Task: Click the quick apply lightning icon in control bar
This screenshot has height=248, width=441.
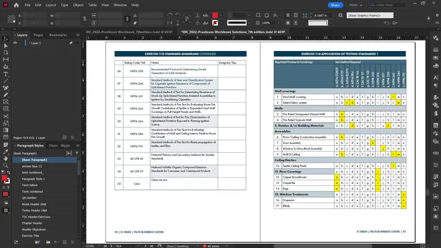Action: (429, 19)
